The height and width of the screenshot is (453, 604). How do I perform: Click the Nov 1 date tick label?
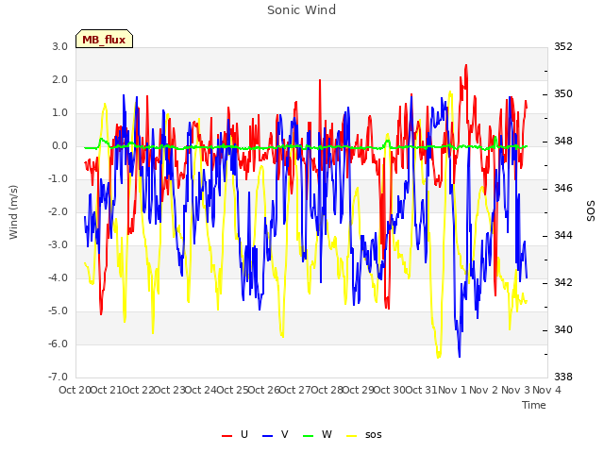coord(452,390)
